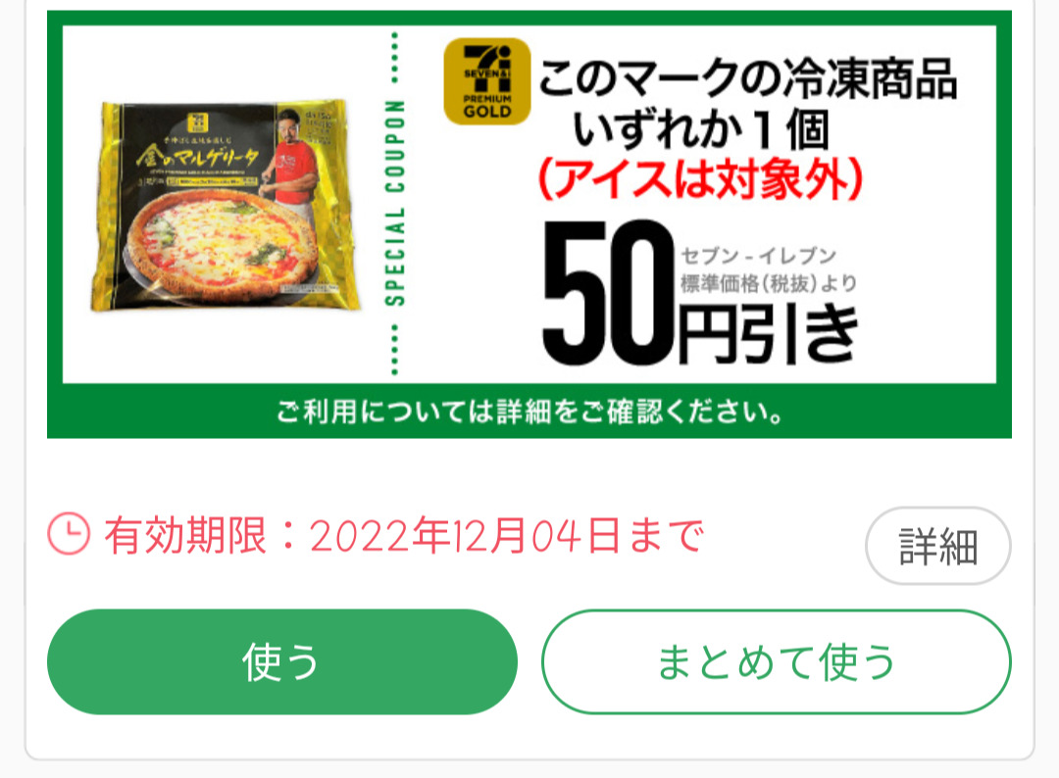Open coupon details via 詳細 button

[938, 545]
